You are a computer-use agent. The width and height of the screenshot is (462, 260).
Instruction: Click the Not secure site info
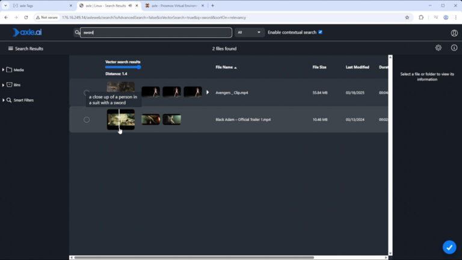coord(46,17)
